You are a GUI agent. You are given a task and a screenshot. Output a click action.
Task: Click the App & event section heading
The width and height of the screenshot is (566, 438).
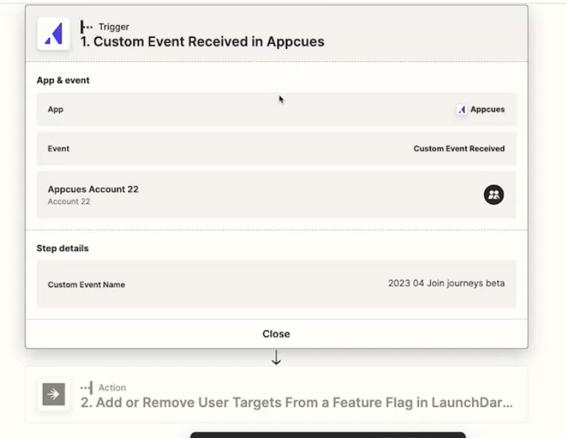63,80
